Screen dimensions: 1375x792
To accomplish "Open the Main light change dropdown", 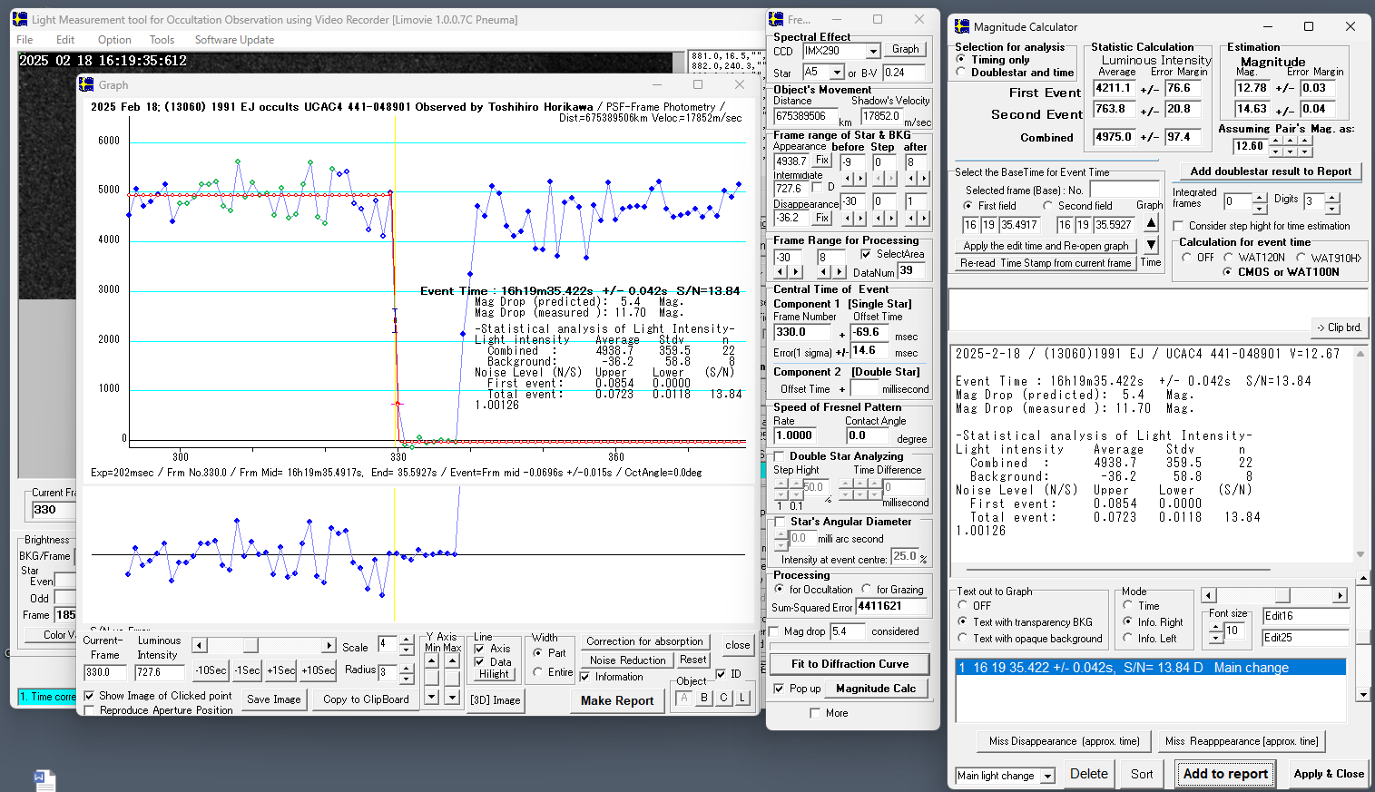I will pos(1047,776).
